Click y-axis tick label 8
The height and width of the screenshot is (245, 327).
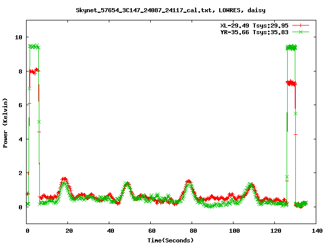click(x=20, y=71)
